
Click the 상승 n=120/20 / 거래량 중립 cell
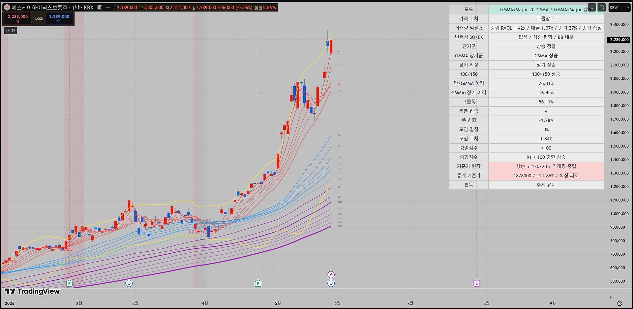[x=546, y=166]
